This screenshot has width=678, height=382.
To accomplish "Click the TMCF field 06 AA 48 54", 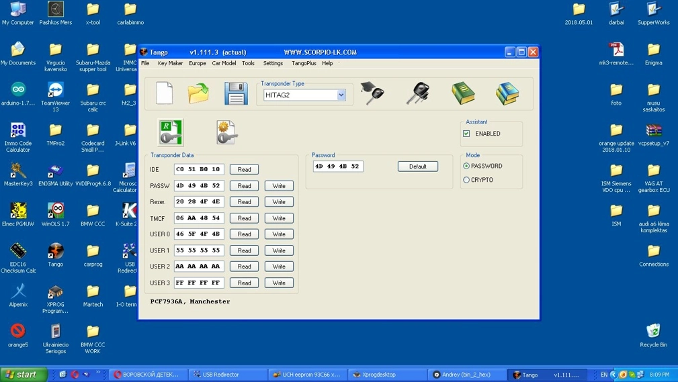I will [x=199, y=218].
